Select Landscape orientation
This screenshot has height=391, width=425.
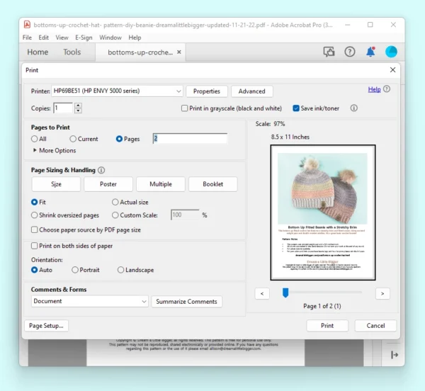120,270
